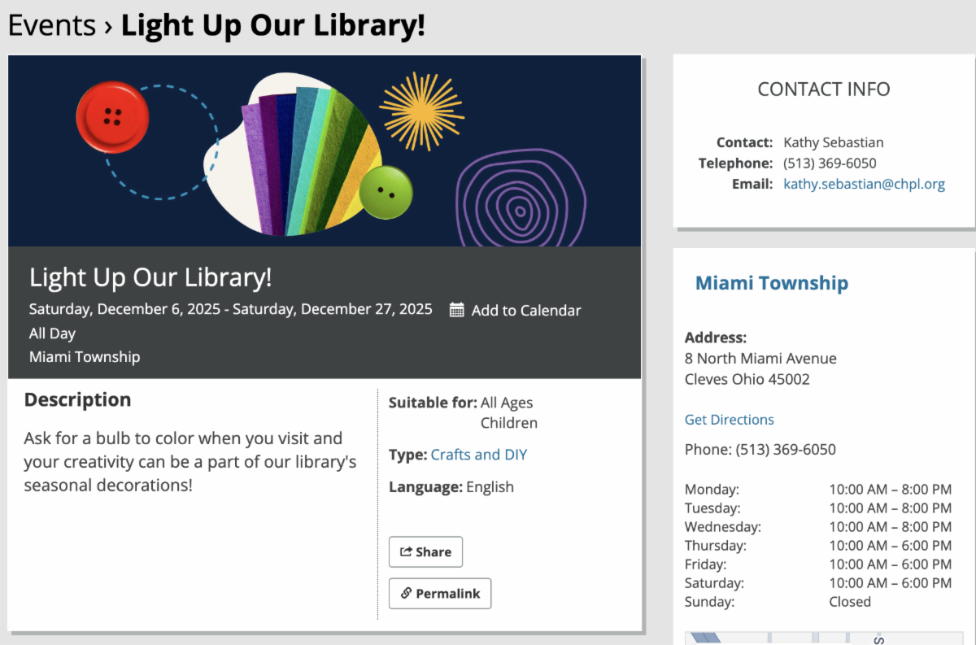
Task: Click the CONTACT INFO heading
Action: (823, 89)
